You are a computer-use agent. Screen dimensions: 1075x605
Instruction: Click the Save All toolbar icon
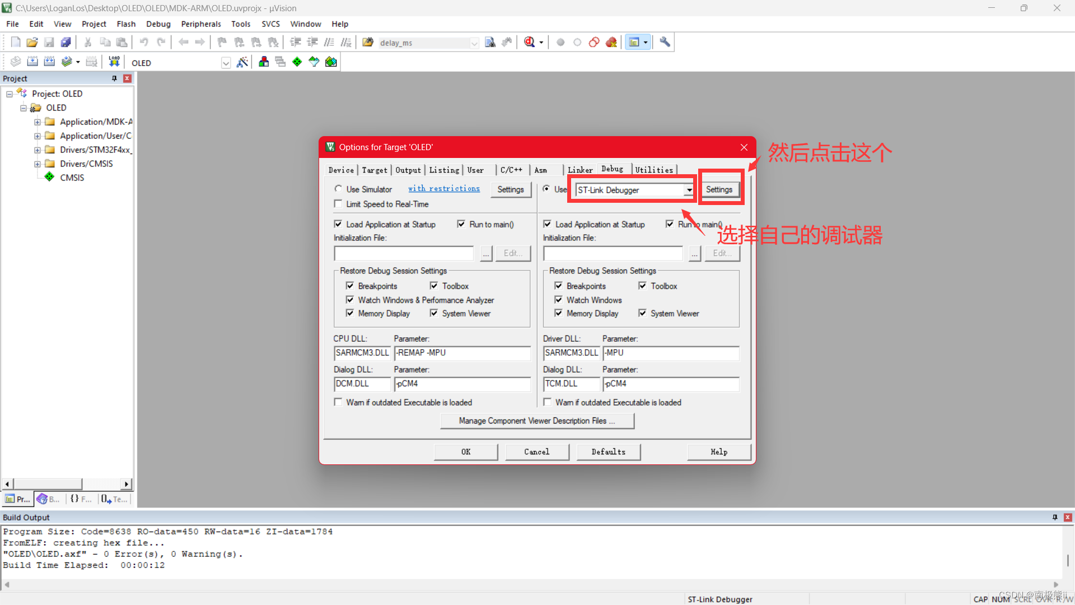pos(66,43)
